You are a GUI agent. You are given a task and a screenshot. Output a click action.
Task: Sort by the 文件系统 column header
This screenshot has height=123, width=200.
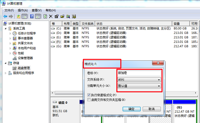87,24
